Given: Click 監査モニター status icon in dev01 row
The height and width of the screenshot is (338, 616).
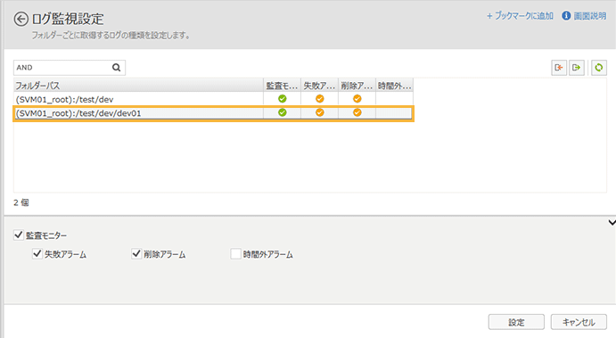Looking at the screenshot, I should 282,112.
